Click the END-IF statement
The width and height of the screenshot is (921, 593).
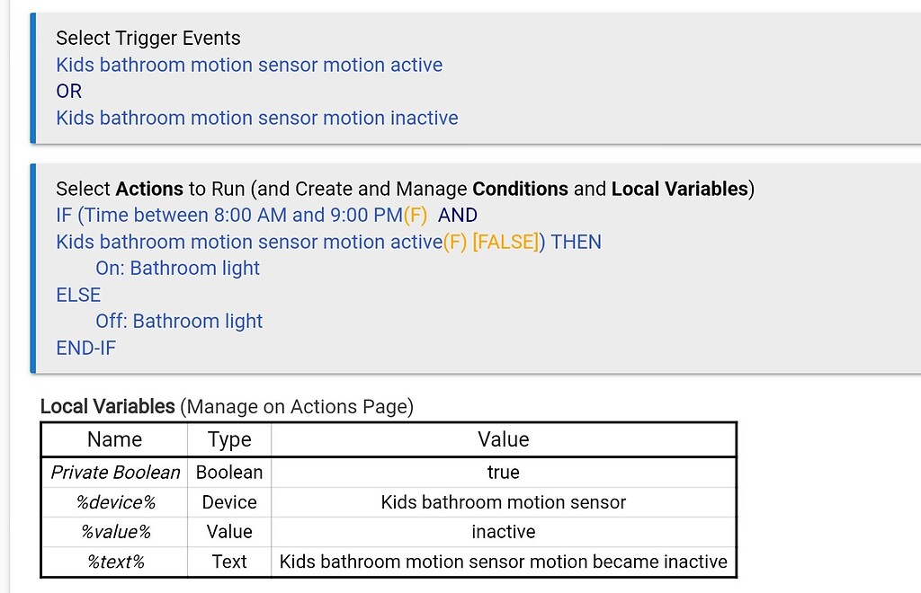[x=85, y=348]
